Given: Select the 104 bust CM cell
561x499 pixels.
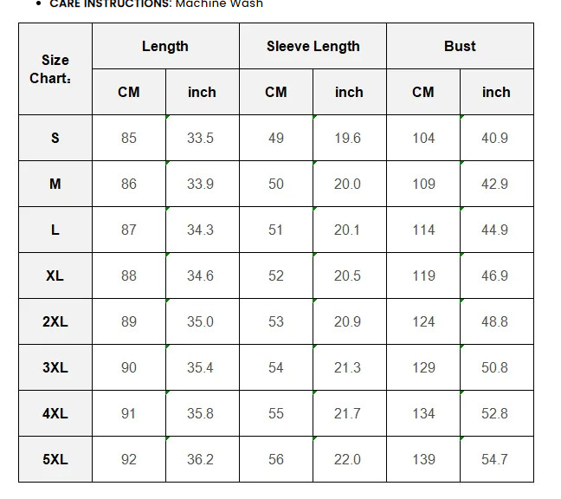Looking at the screenshot, I should pos(423,138).
